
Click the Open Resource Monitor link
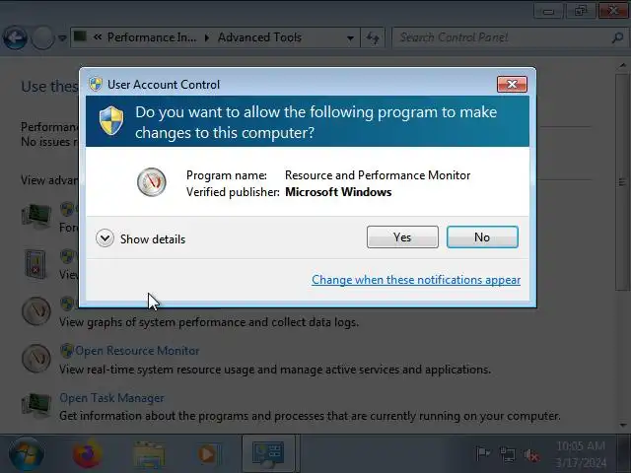[x=137, y=351]
